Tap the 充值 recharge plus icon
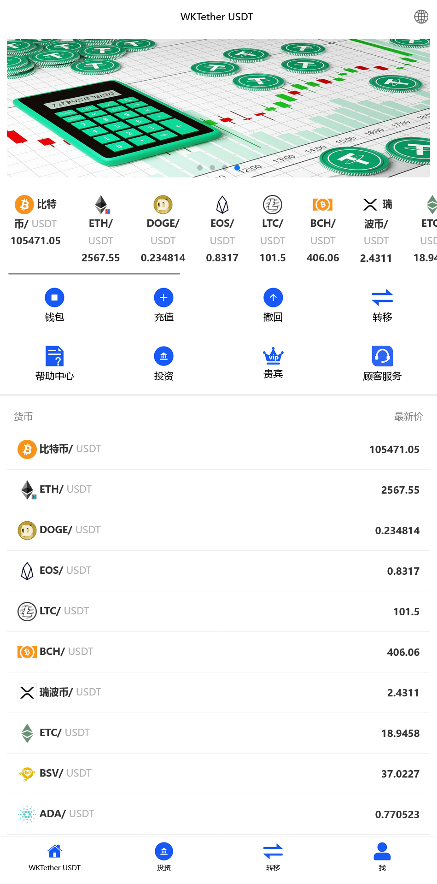Screen dimensions: 437x884 (163, 298)
